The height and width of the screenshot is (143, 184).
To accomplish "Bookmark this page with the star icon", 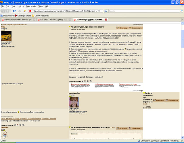I will point(99,11).
